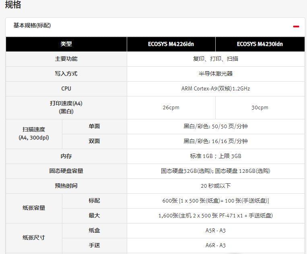Click the 手送 sub-row label
Image resolution: width=307 pixels, height=254 pixels.
(95, 245)
